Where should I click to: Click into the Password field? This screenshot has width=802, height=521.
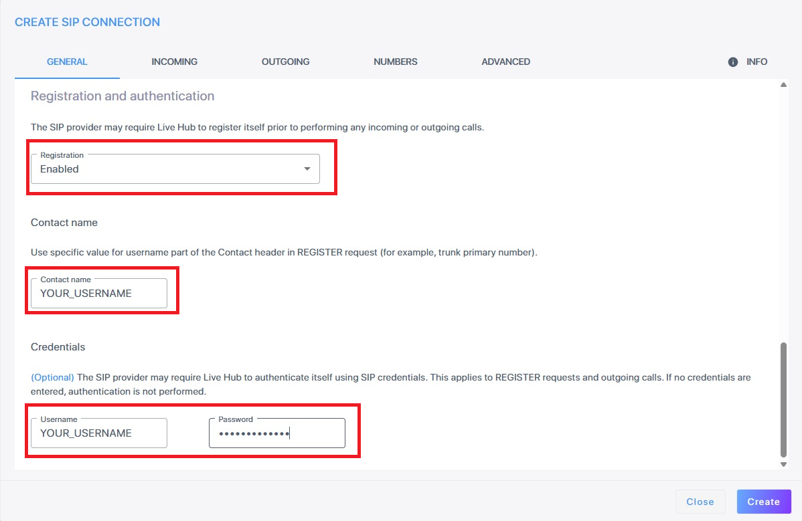pyautogui.click(x=277, y=433)
